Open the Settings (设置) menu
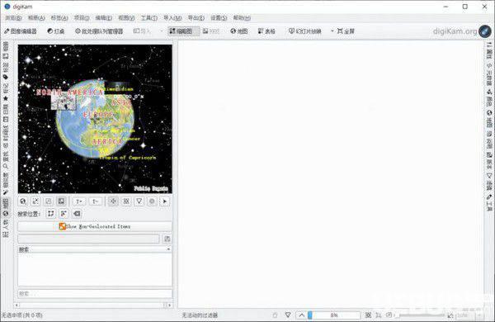This screenshot has height=322, width=495. (219, 18)
